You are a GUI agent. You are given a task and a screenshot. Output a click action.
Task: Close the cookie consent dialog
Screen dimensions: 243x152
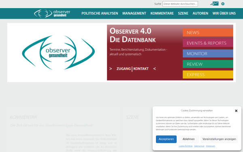point(236,111)
